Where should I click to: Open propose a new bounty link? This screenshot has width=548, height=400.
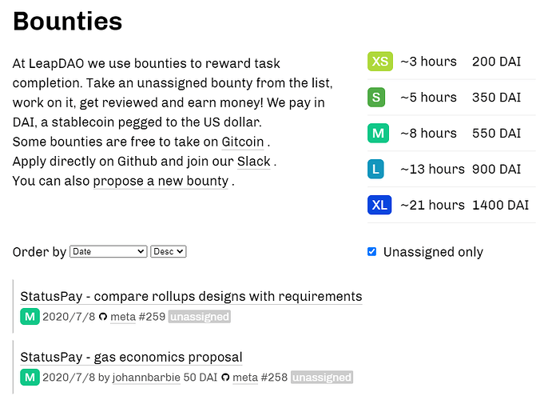click(x=161, y=181)
